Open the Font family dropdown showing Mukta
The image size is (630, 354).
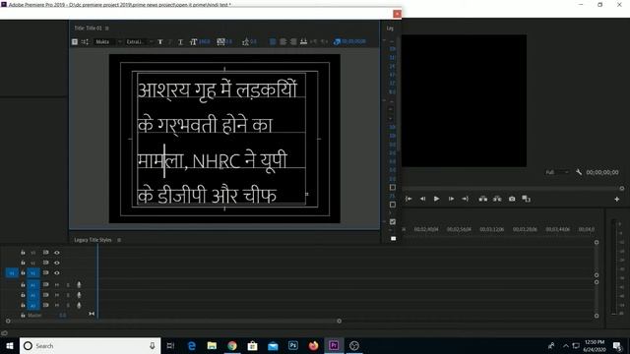108,41
